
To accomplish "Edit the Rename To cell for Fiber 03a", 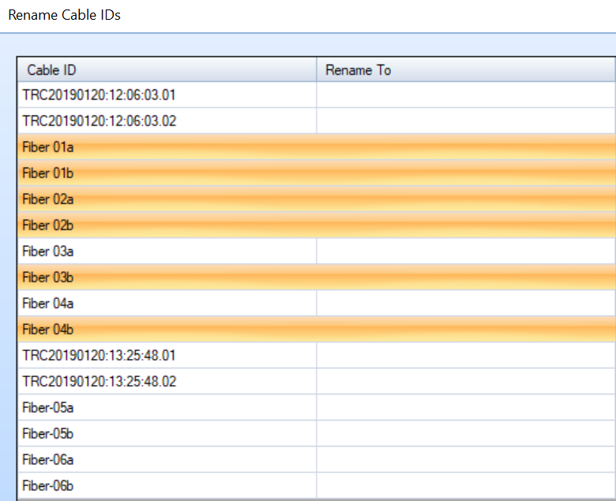I will point(466,251).
